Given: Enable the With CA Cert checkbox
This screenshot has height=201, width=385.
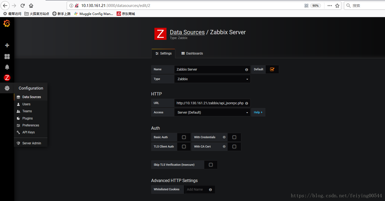Looking at the screenshot, I should [234, 146].
